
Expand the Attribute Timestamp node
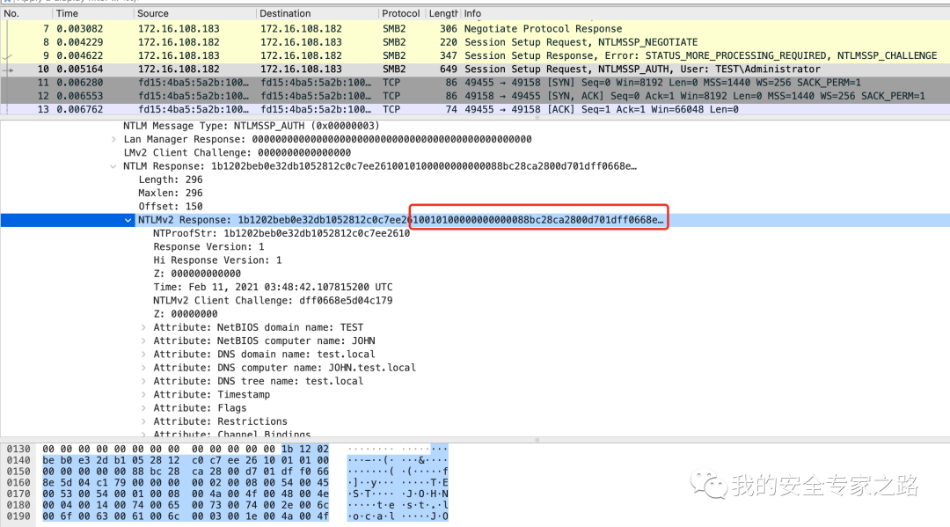tap(143, 394)
